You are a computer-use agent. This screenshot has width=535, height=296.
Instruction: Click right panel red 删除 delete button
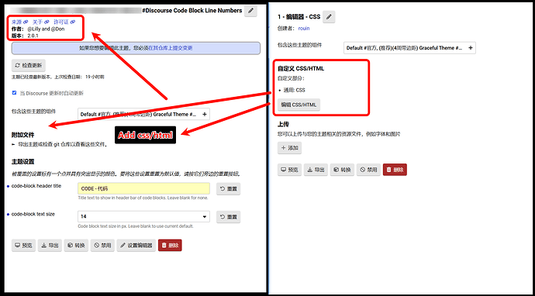click(x=395, y=170)
